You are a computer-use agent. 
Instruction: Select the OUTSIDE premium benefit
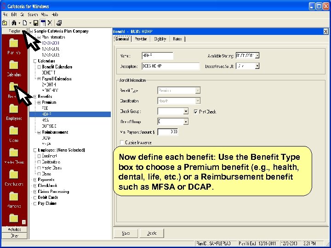(x=49, y=126)
